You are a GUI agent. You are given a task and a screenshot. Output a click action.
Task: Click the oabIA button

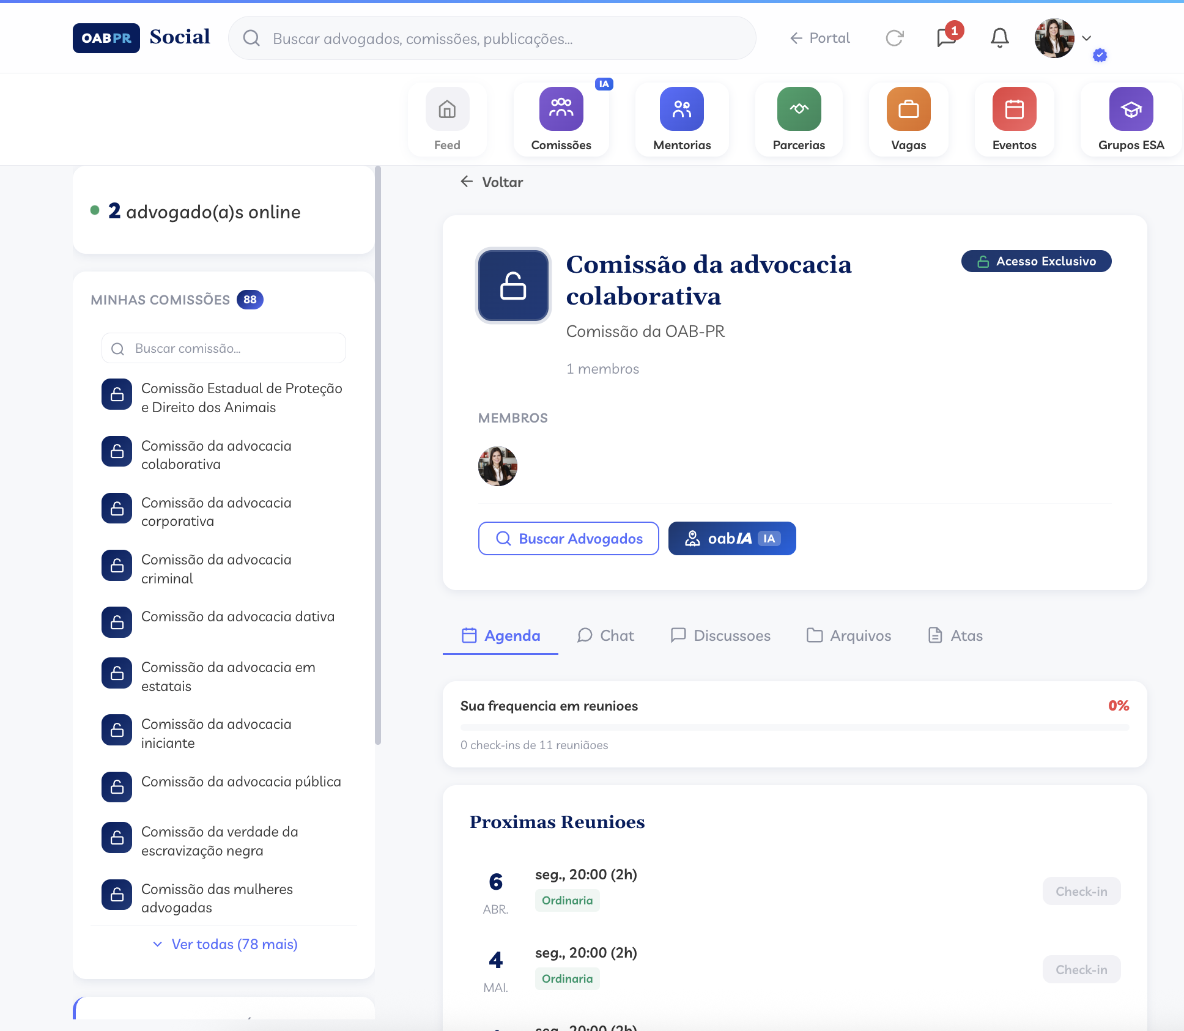[x=731, y=538]
